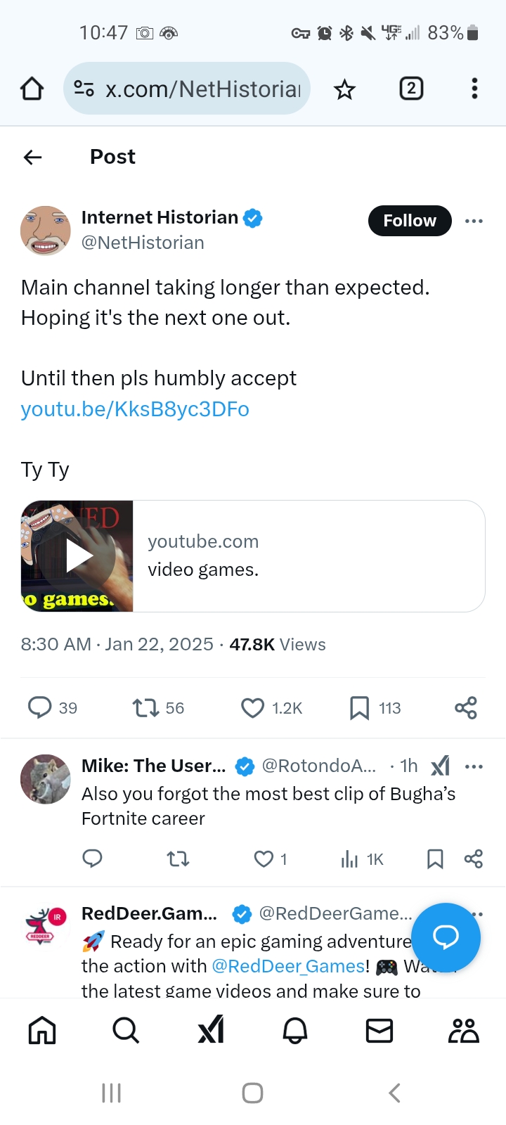
Task: Open the Messages envelope tab
Action: (379, 1031)
